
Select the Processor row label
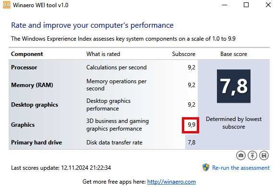point(24,67)
